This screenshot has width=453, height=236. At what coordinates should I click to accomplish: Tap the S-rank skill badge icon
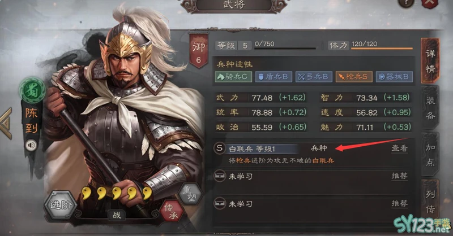220,148
